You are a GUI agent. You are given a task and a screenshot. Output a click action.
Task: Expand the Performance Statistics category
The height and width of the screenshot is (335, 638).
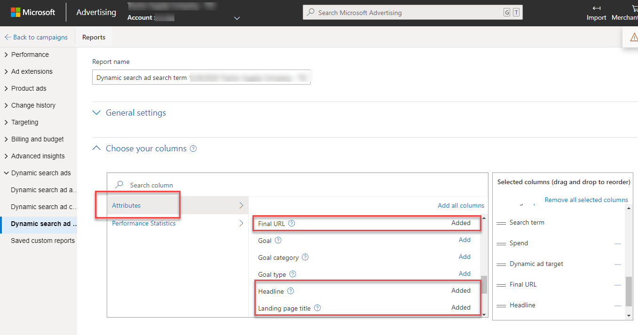pos(143,223)
